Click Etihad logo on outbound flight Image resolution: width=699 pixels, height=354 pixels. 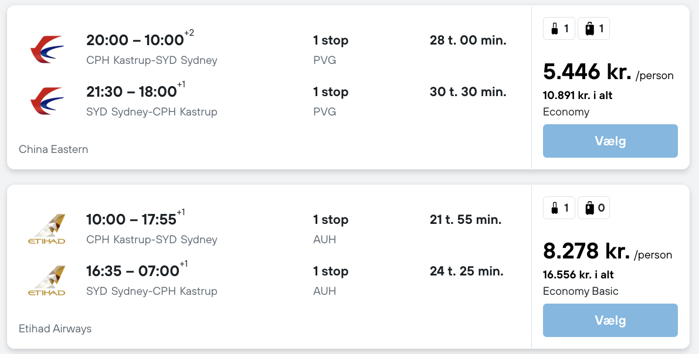(47, 229)
